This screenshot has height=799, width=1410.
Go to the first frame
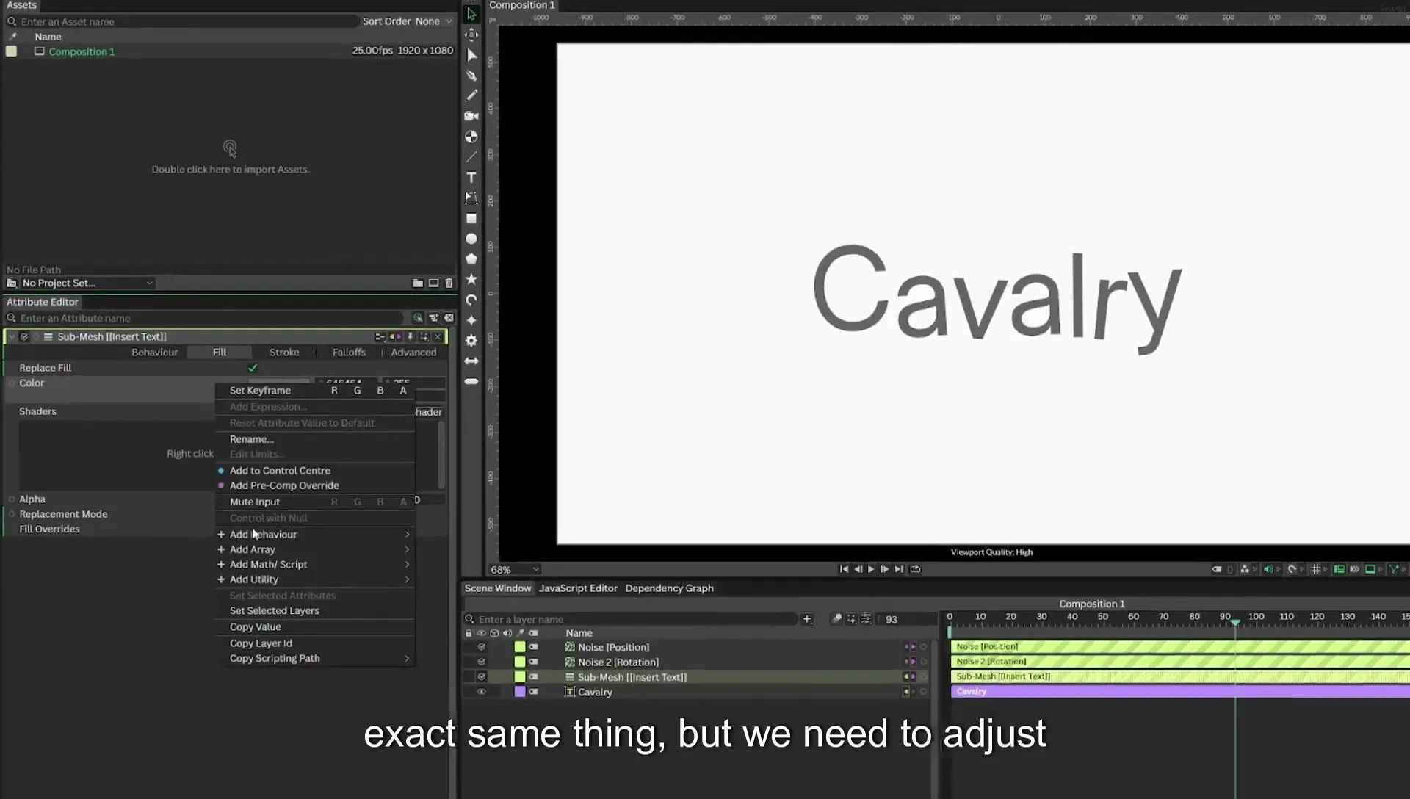[x=844, y=569]
